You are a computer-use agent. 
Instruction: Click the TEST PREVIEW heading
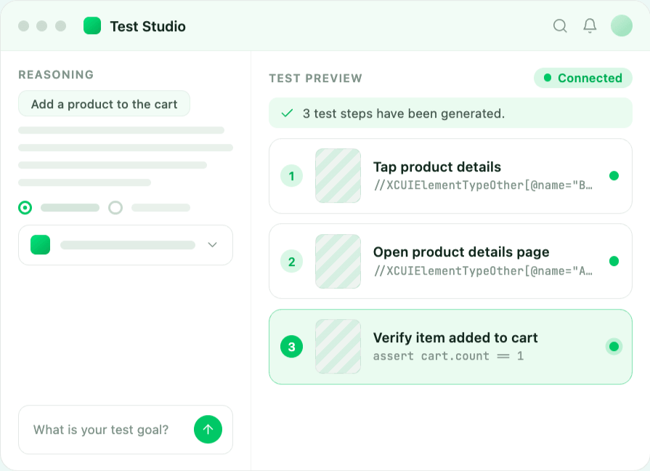[315, 78]
